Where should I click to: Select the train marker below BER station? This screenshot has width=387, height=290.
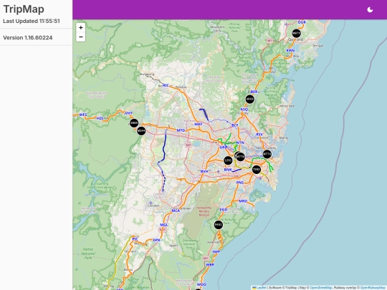(250, 99)
